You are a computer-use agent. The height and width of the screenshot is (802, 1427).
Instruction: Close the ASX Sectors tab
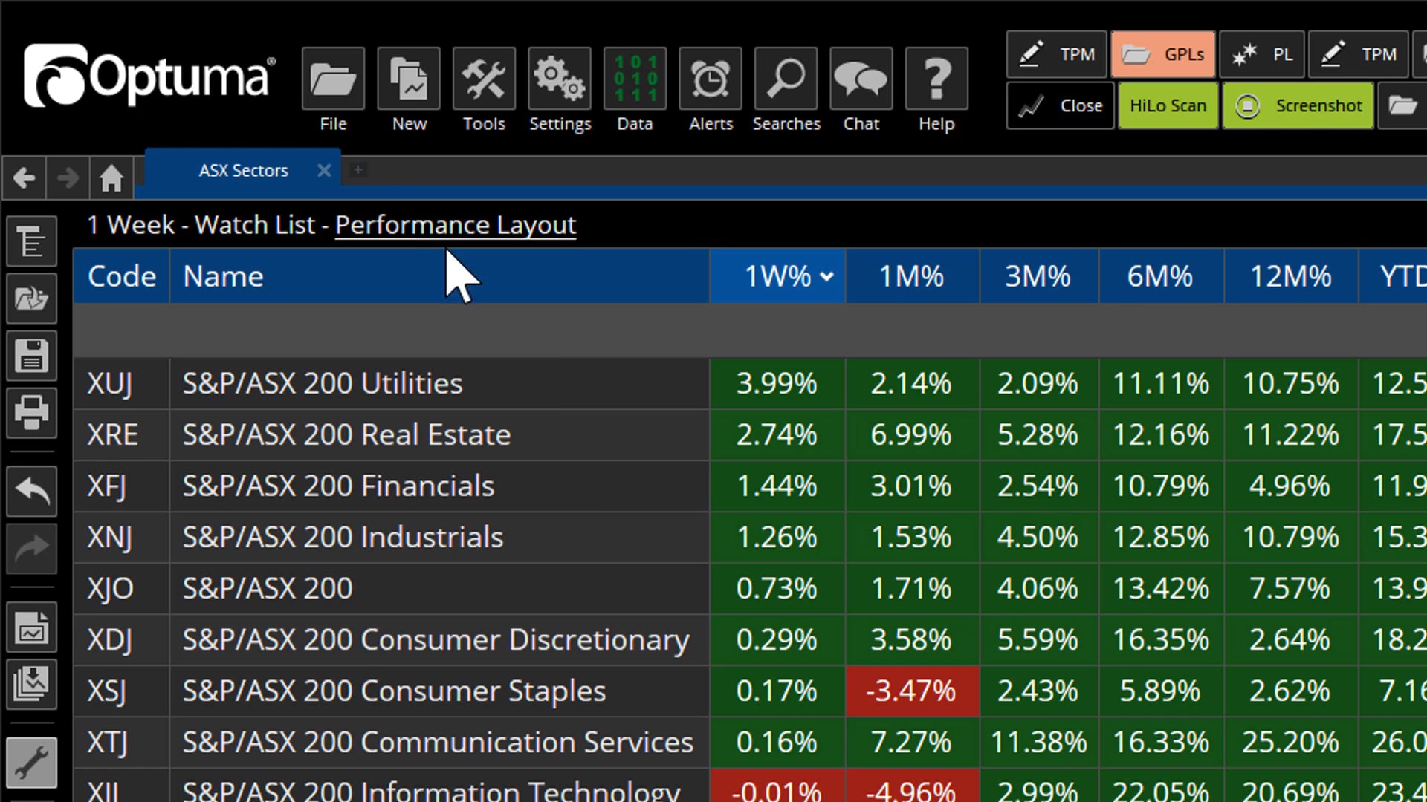tap(324, 170)
